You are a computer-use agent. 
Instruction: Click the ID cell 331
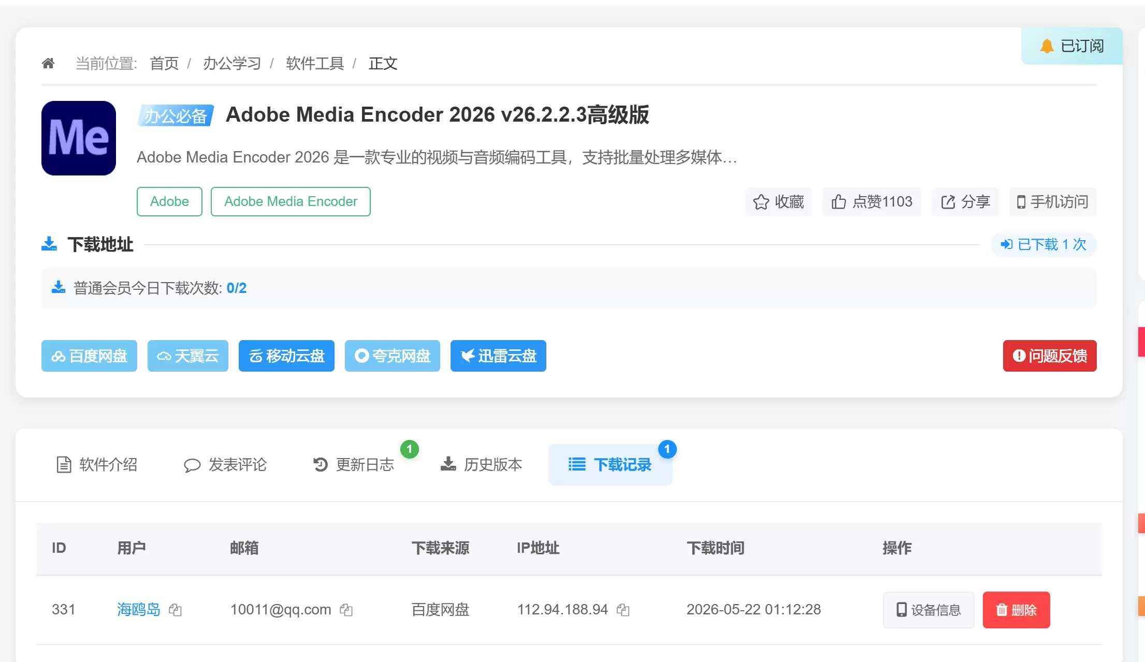pyautogui.click(x=64, y=610)
